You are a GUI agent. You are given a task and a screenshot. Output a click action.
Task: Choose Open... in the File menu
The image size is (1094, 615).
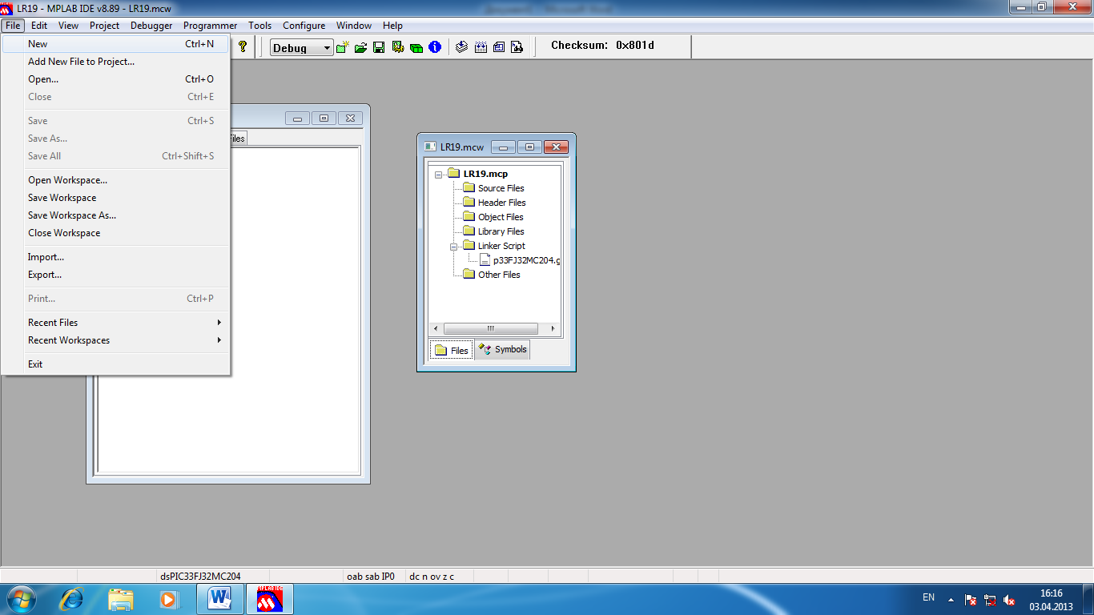tap(115, 79)
